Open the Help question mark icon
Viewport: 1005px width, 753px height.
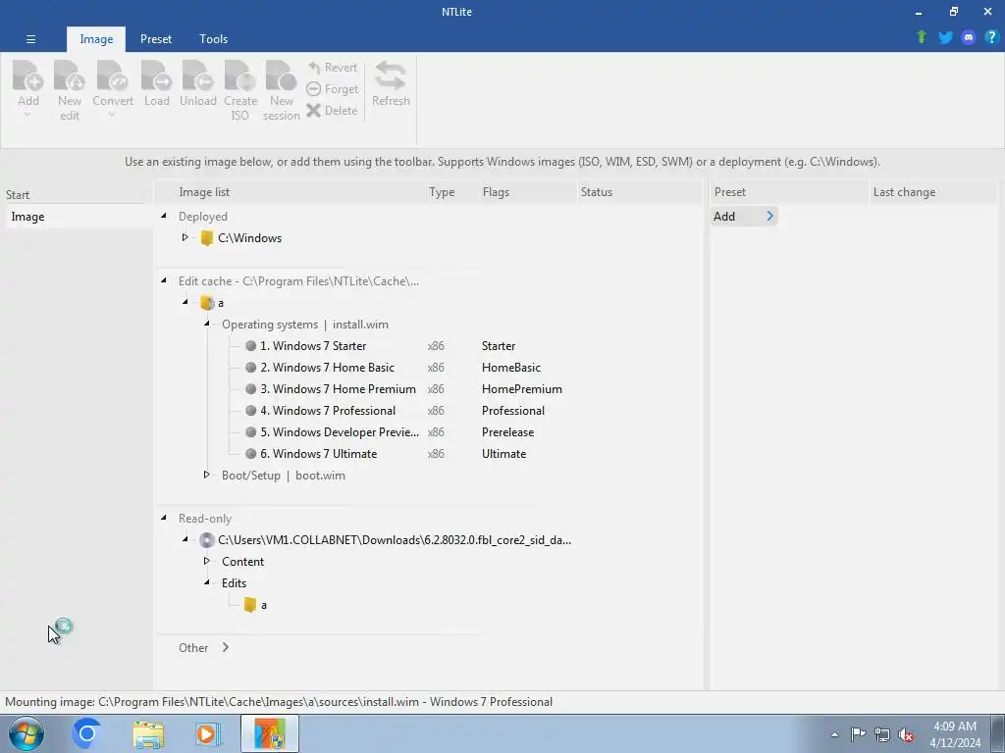coord(991,37)
